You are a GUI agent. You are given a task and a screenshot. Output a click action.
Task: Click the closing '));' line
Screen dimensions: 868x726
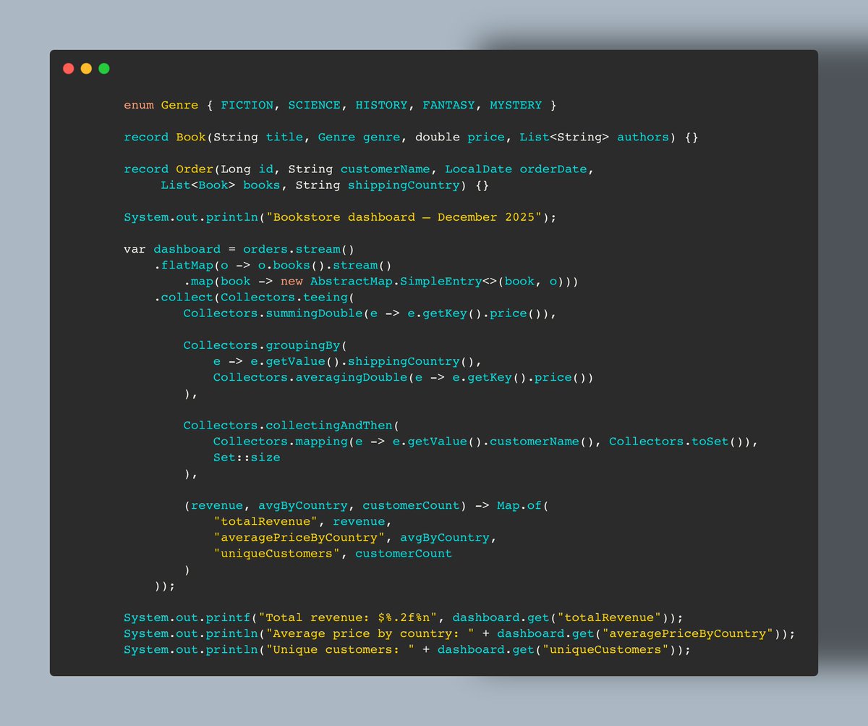pyautogui.click(x=164, y=586)
